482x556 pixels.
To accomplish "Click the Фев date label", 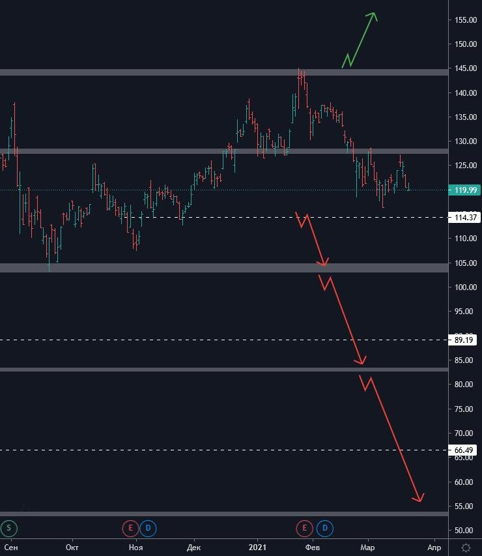I will point(312,548).
